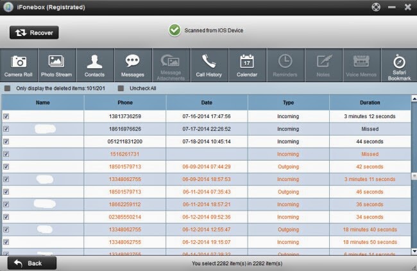
Task: Click duration 42 seconds
Action: [x=370, y=167]
